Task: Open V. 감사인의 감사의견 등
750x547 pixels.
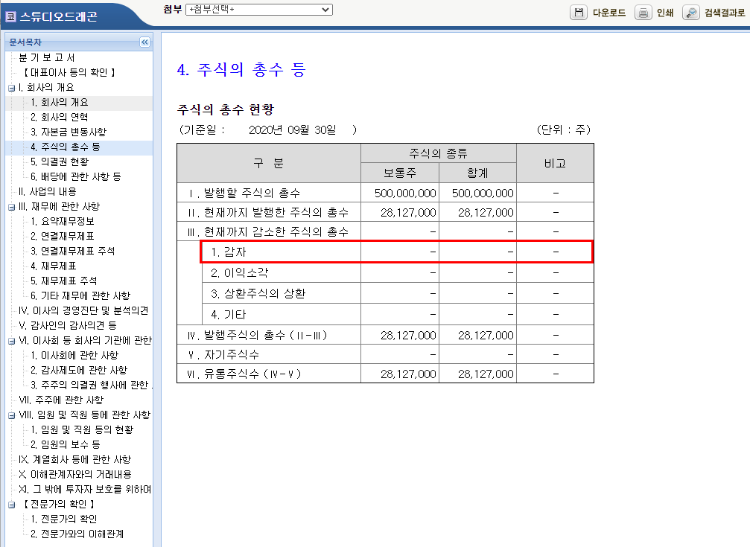Action: (x=68, y=325)
